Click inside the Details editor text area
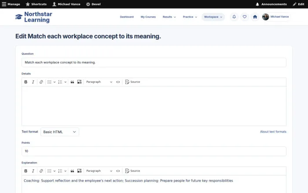This screenshot has width=308, height=193. (154, 106)
